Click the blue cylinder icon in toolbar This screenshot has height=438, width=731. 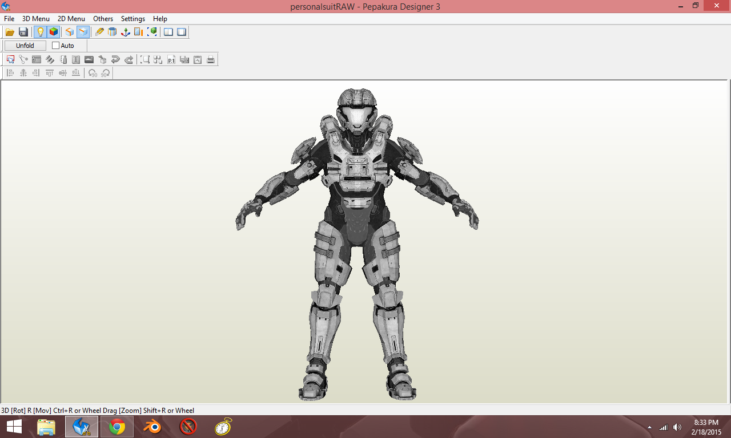click(x=113, y=32)
